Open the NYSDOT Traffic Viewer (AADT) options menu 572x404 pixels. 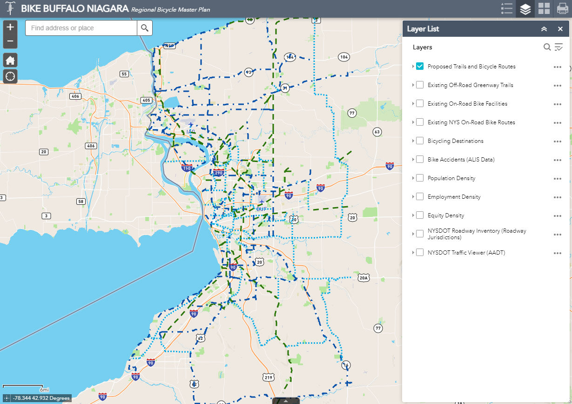(x=557, y=253)
